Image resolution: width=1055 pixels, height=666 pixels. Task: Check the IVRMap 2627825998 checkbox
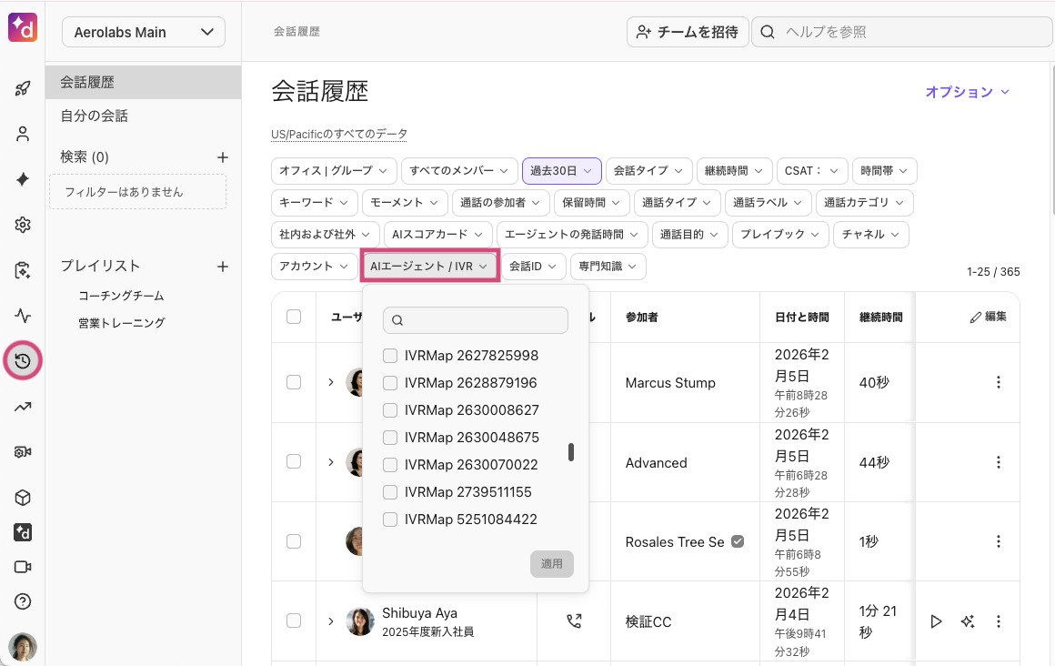tap(390, 355)
